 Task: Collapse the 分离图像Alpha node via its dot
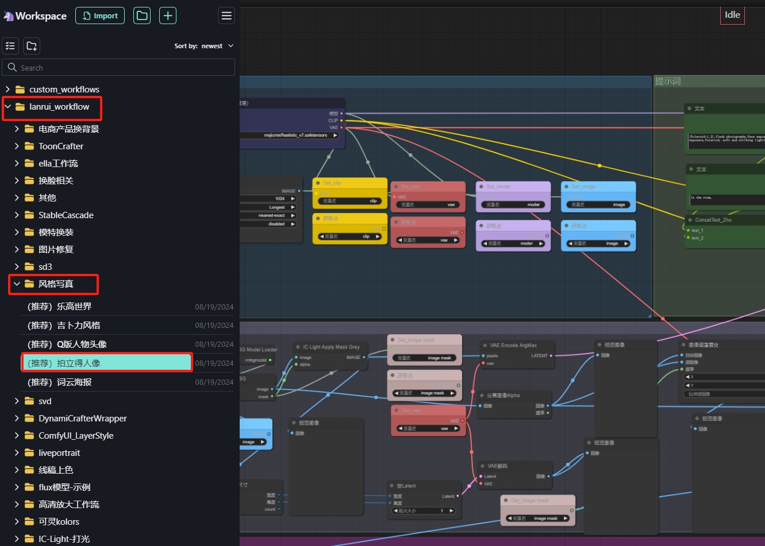tap(482, 395)
